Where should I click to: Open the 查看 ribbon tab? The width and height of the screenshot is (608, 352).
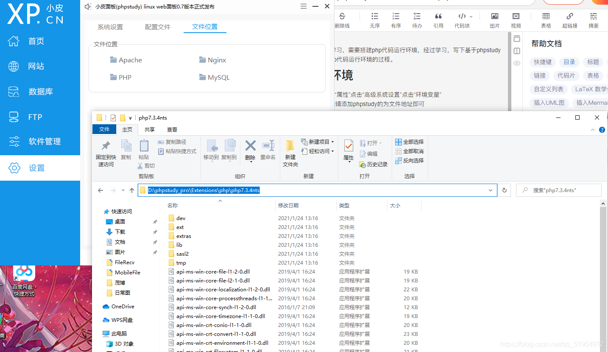coord(172,129)
